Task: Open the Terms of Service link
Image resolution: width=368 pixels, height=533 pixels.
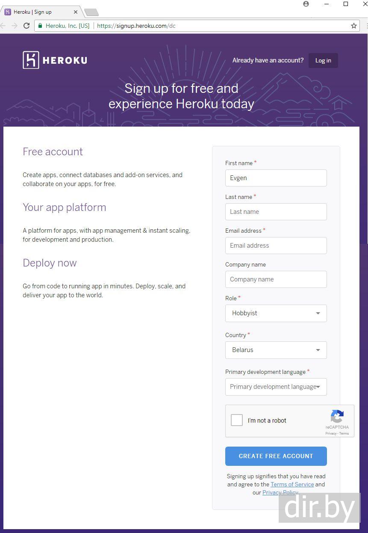Action: click(x=292, y=484)
